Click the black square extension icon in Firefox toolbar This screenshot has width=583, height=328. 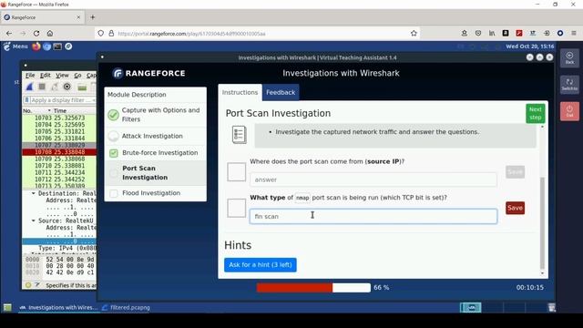(x=506, y=34)
